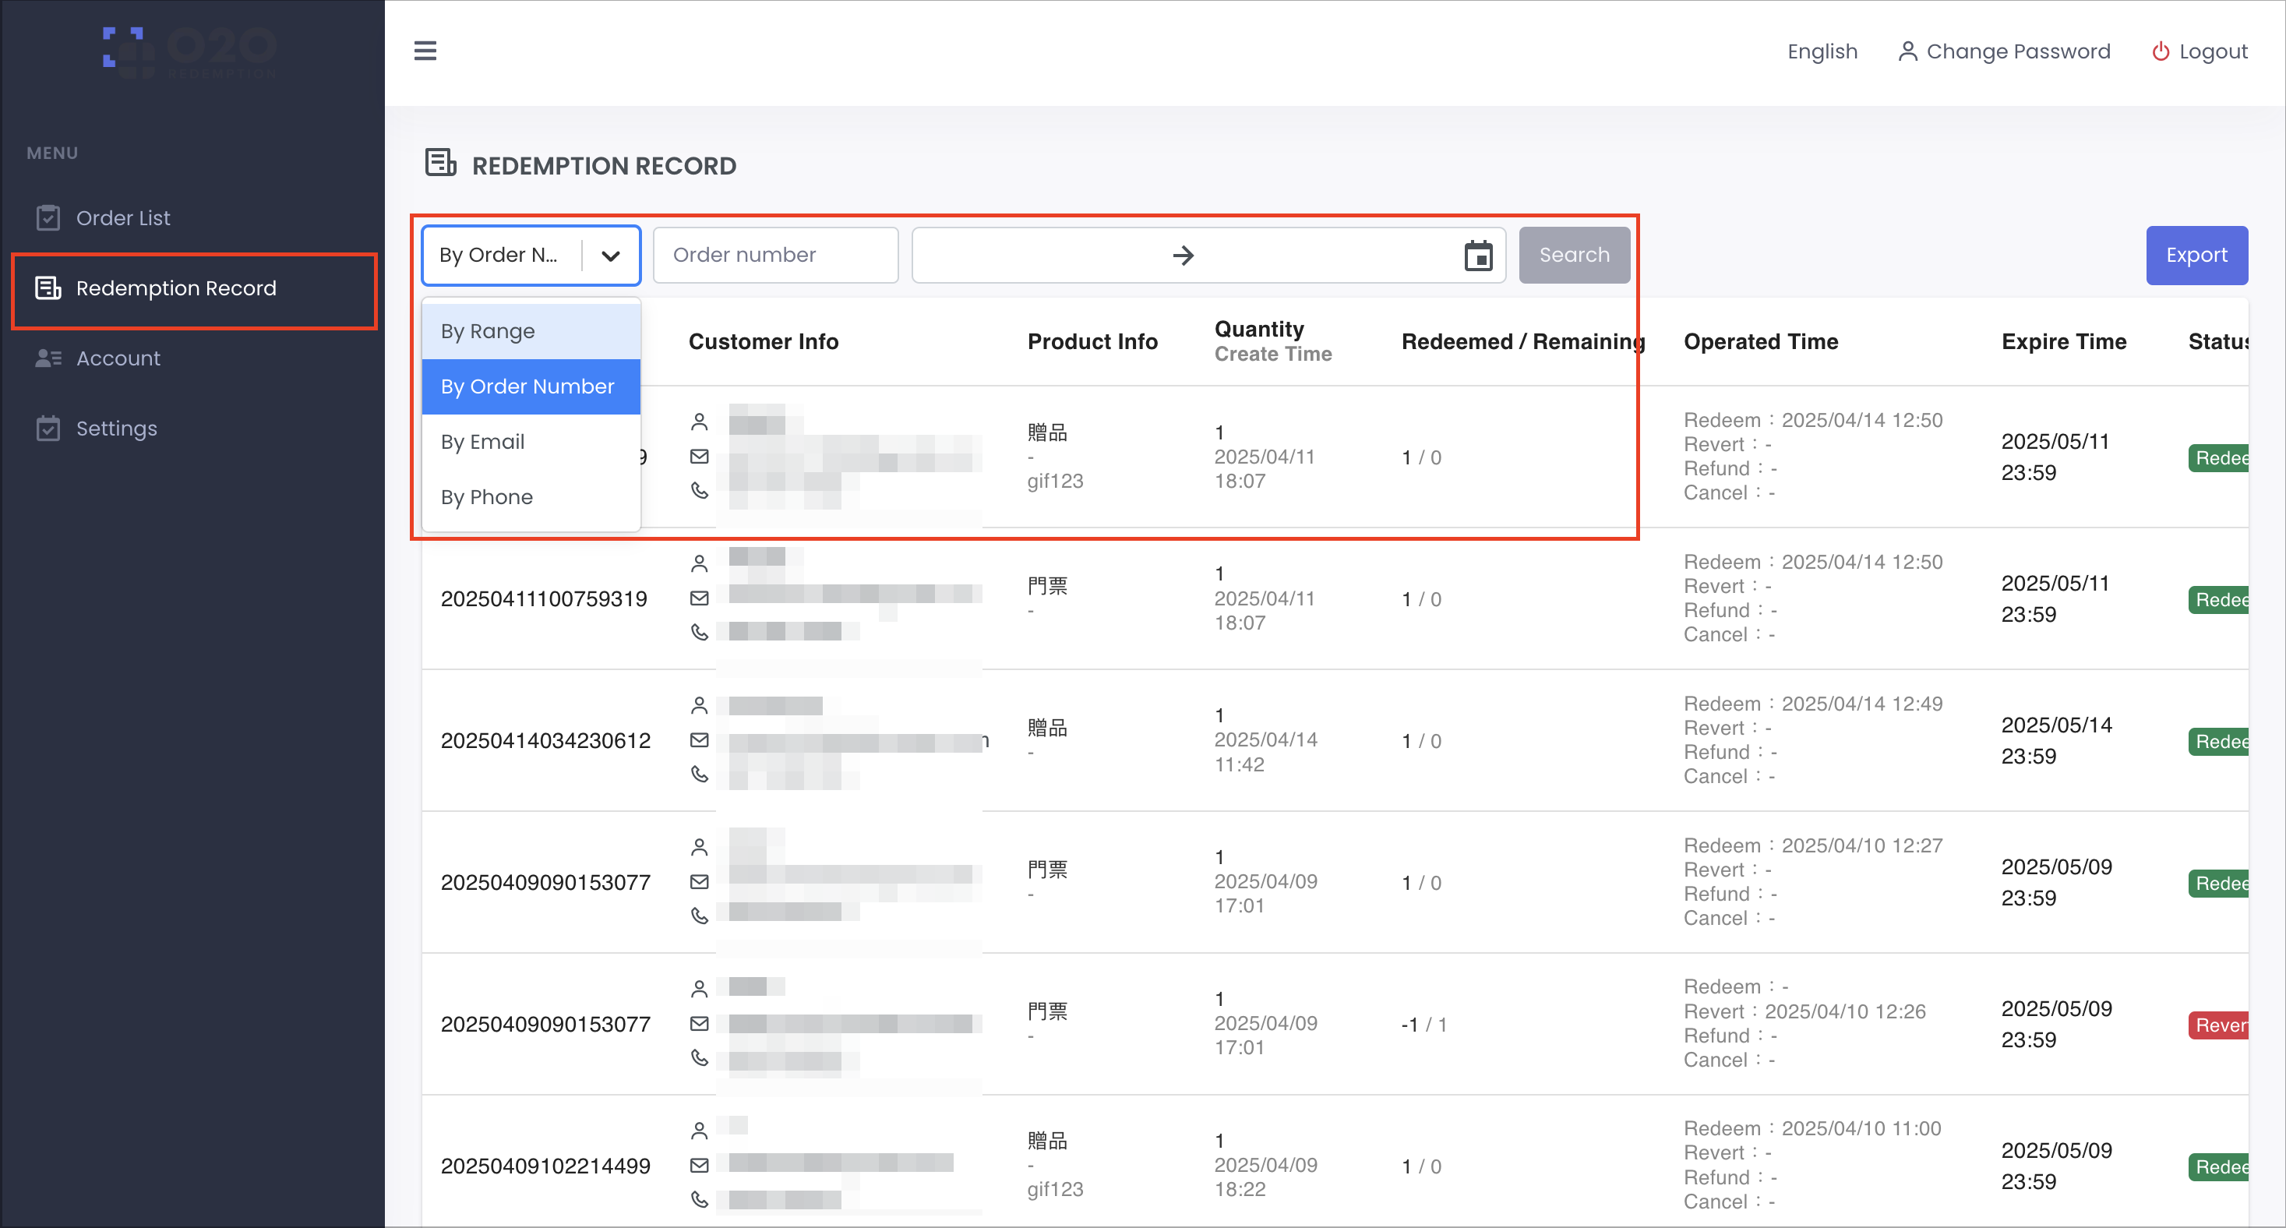Click Revert: 2025/04/10 12:26 text
This screenshot has height=1228, width=2286.
click(x=1804, y=1011)
